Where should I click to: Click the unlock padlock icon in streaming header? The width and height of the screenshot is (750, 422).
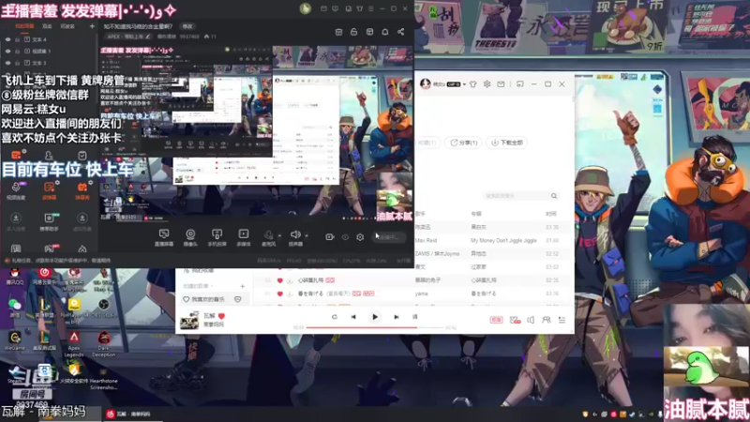354,32
